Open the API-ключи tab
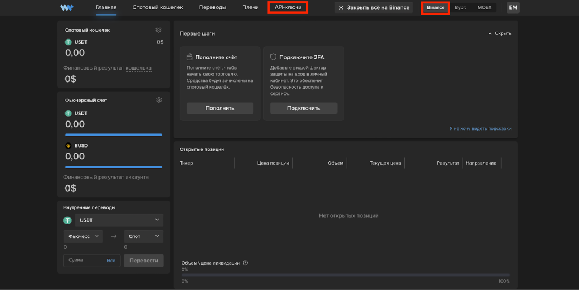Screen dimensions: 579x290 (x=288, y=7)
